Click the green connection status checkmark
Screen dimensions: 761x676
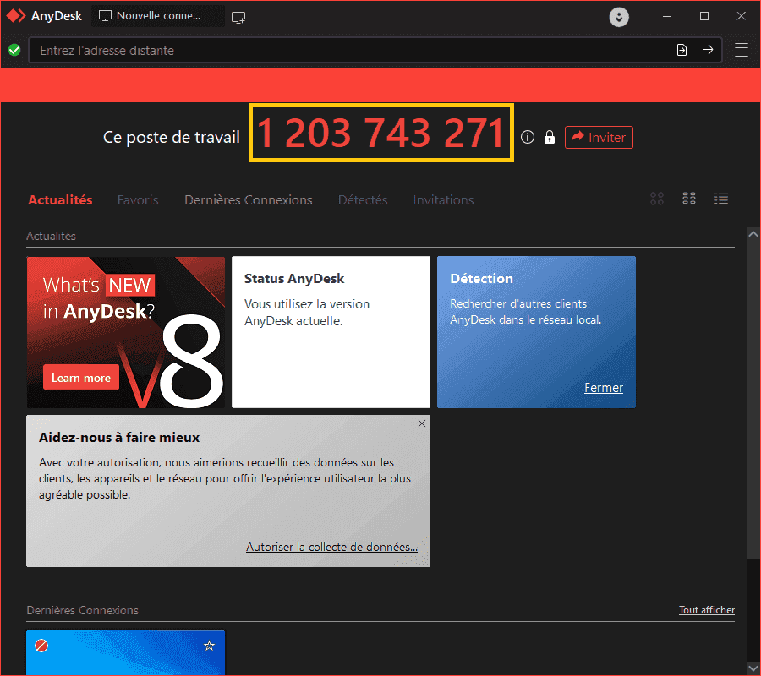point(14,50)
